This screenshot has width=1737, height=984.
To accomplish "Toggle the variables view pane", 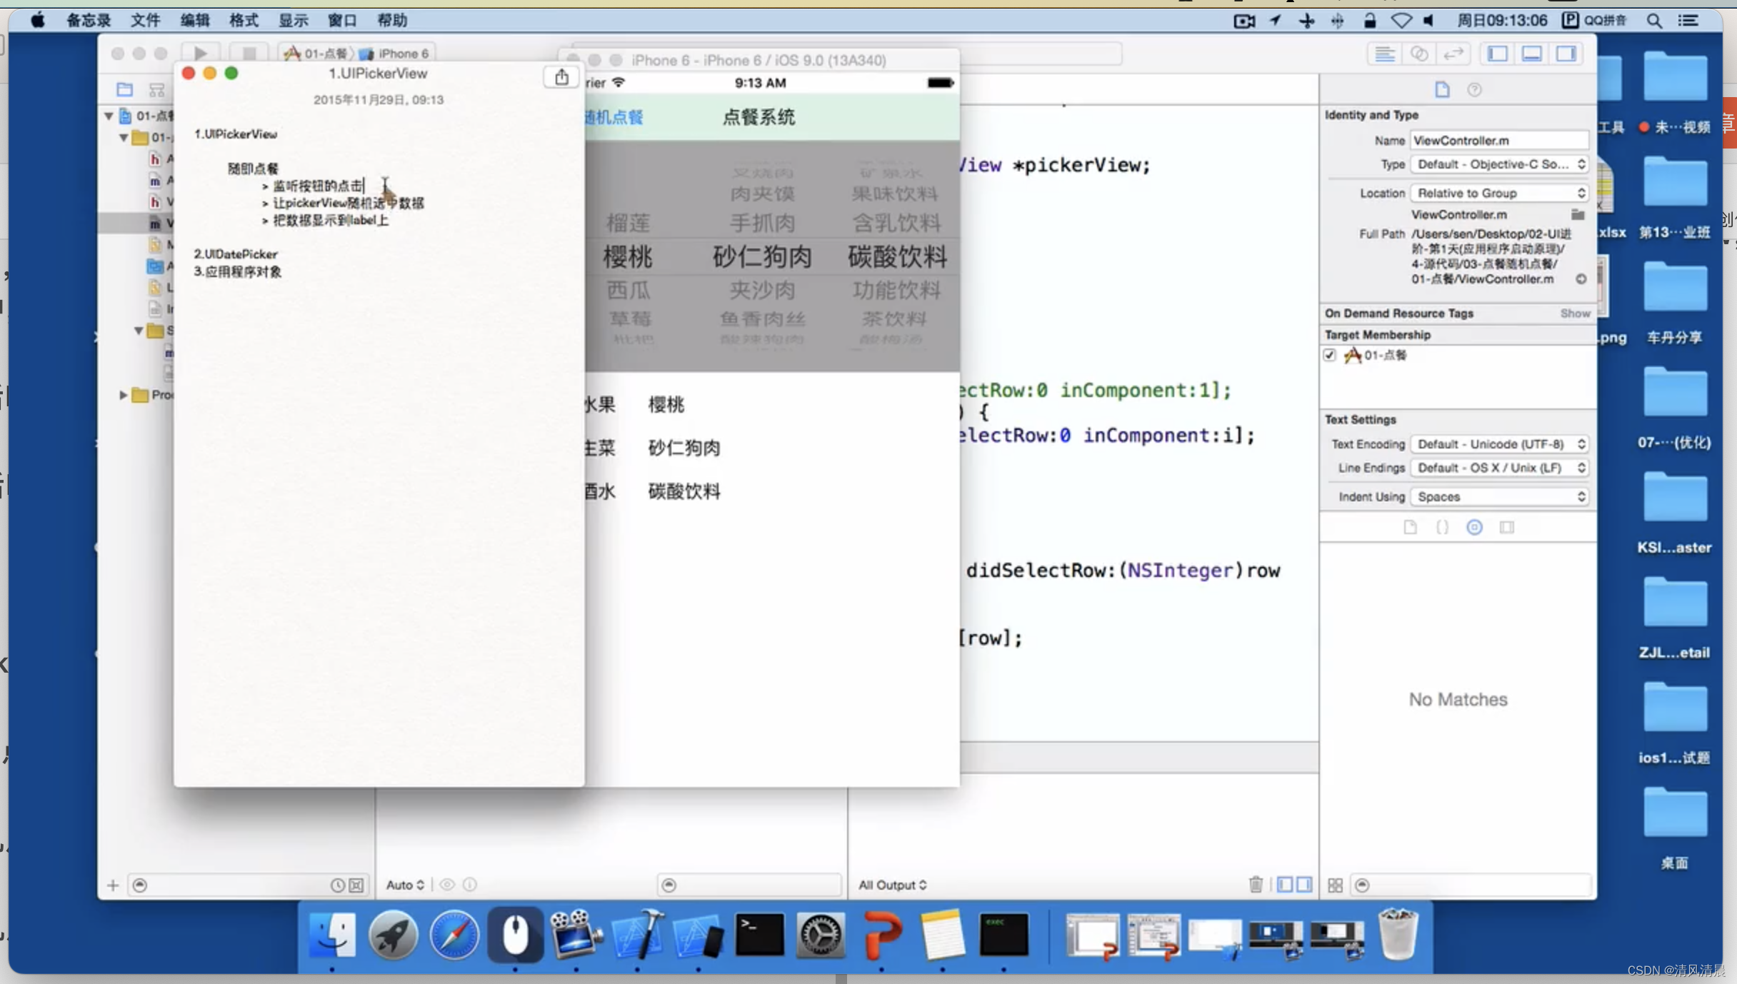I will pos(1285,885).
